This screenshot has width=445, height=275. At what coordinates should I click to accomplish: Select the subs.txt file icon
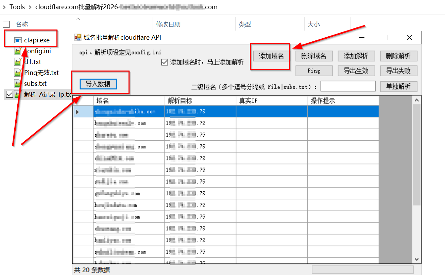pos(18,83)
